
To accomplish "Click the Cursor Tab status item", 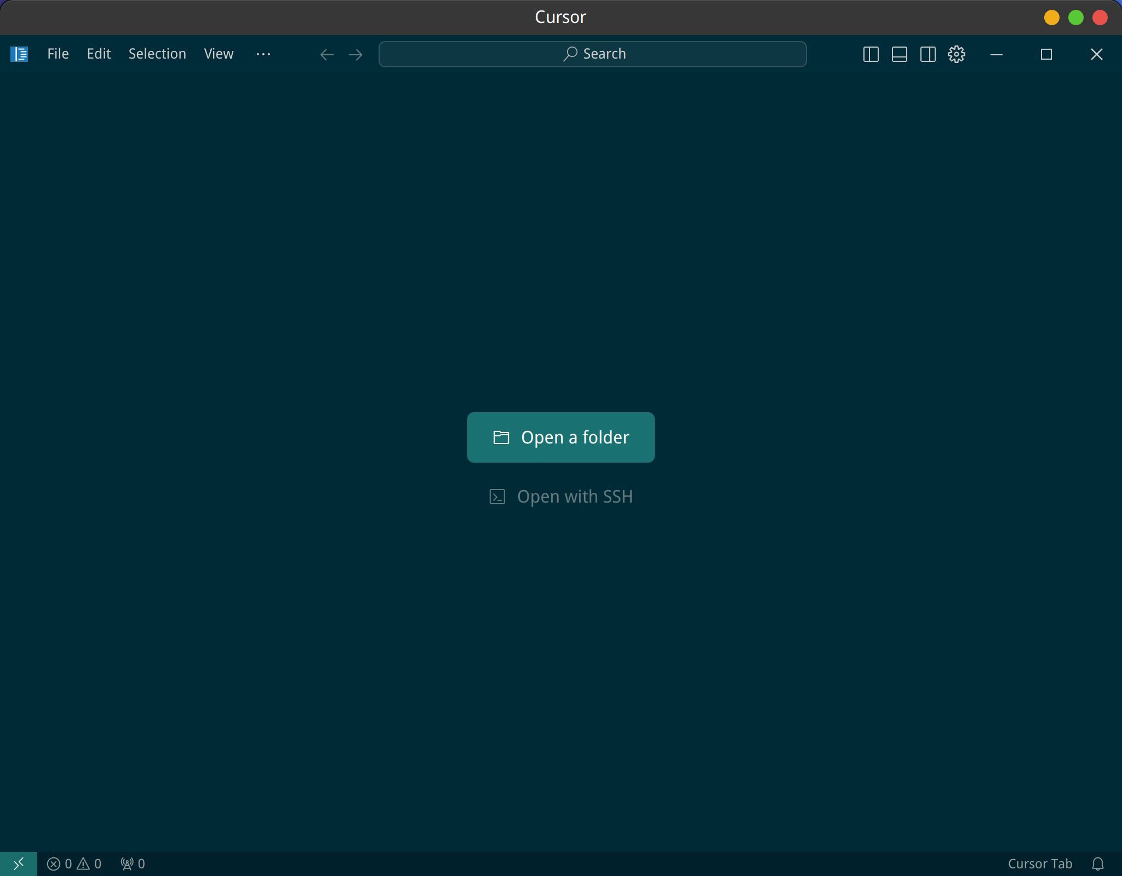I will tap(1040, 863).
